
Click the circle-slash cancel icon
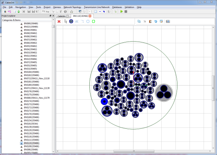tap(65, 12)
